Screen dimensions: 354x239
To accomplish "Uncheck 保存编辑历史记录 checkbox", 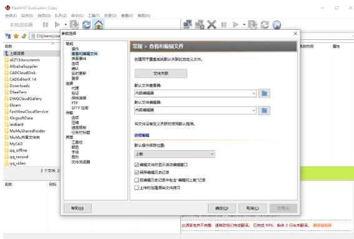I will tap(136, 172).
